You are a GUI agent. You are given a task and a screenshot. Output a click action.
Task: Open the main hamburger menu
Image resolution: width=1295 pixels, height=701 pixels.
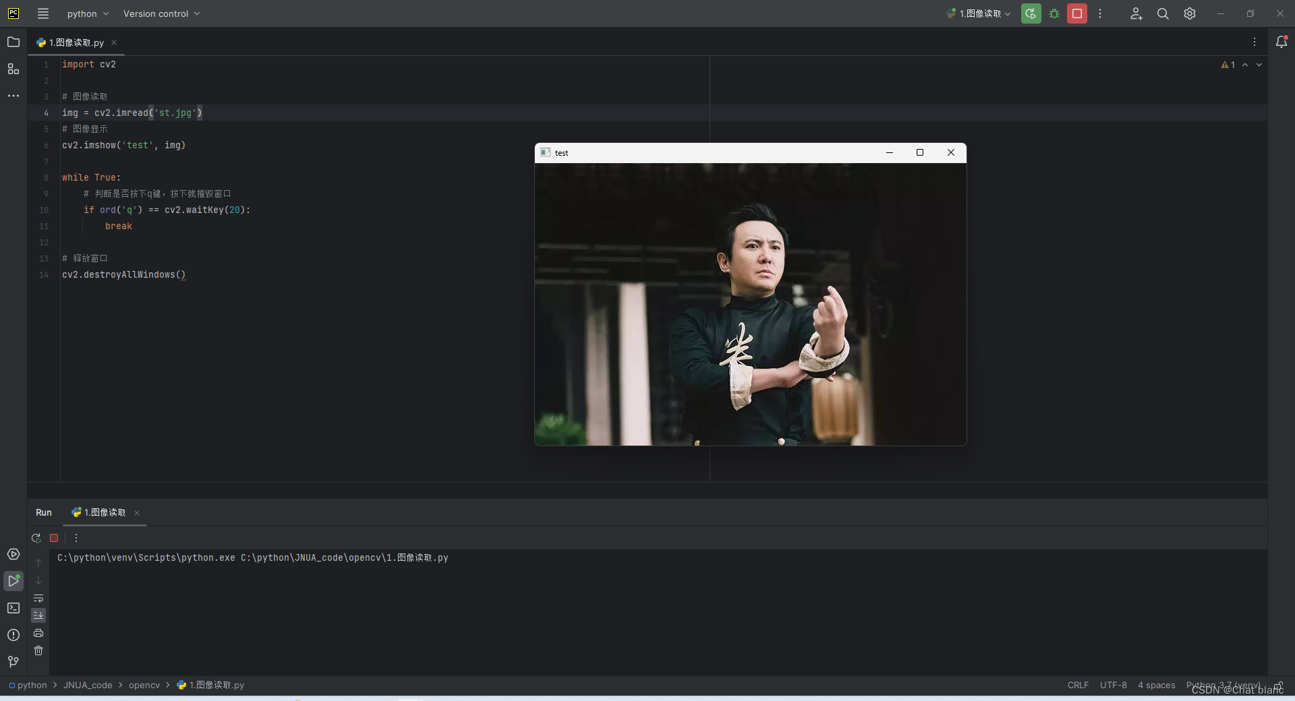pos(43,13)
